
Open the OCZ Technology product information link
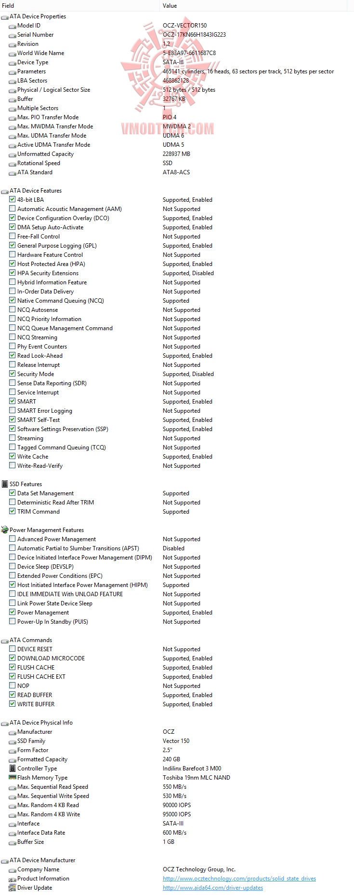pyautogui.click(x=239, y=879)
